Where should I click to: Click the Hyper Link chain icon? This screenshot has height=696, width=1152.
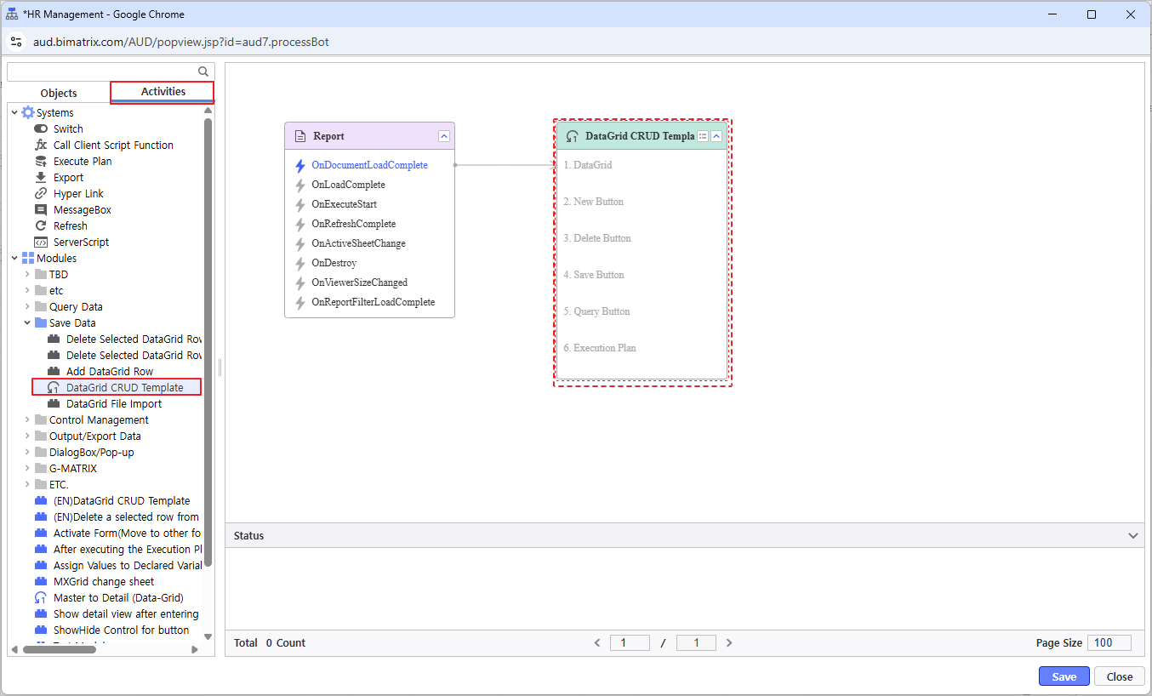(x=41, y=194)
